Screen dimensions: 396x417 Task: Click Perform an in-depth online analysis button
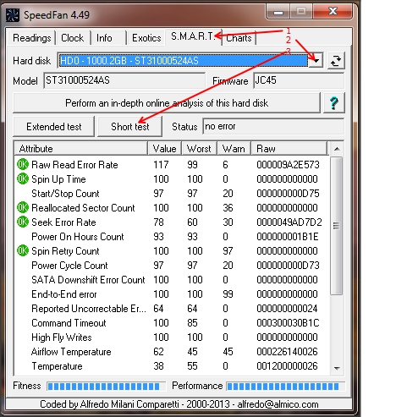[x=167, y=103]
